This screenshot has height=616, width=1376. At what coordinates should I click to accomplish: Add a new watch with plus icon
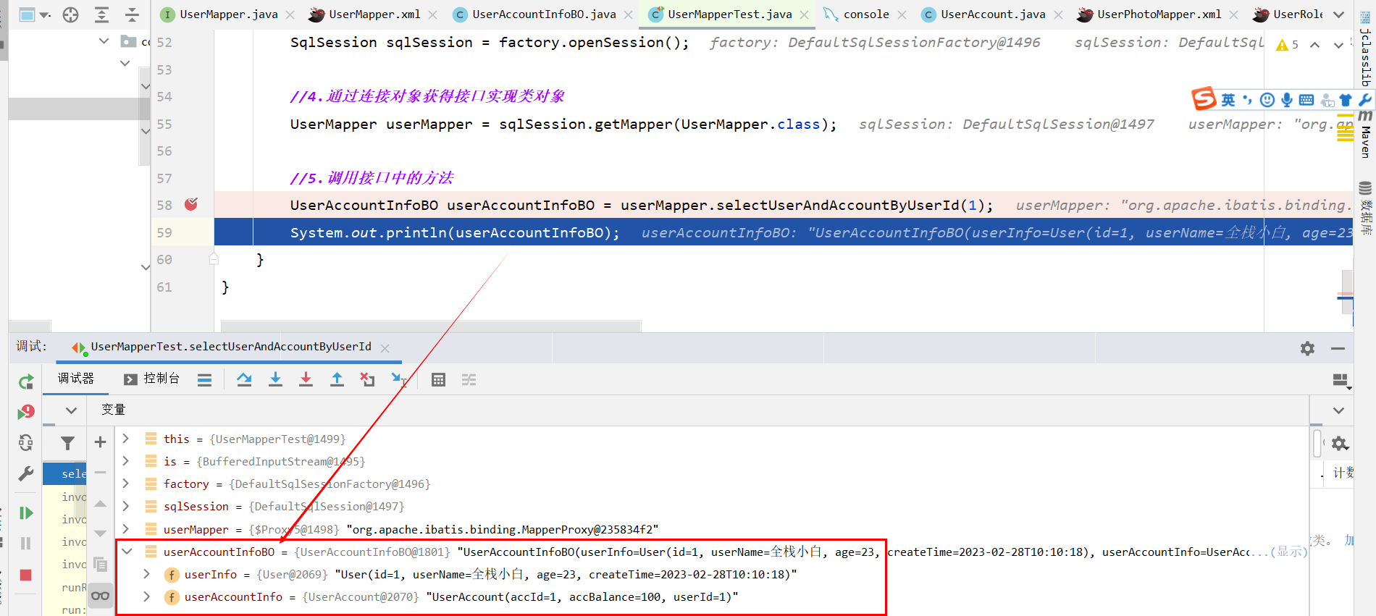100,442
